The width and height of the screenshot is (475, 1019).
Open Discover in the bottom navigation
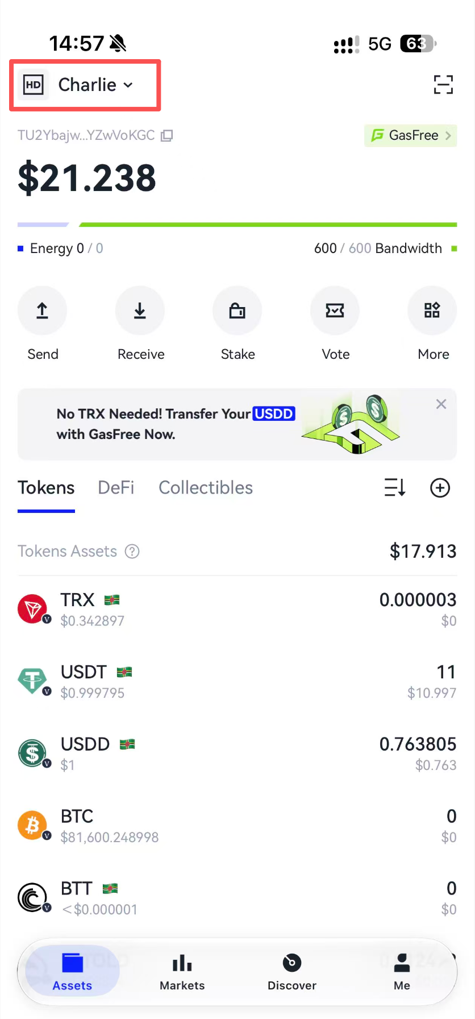(292, 973)
